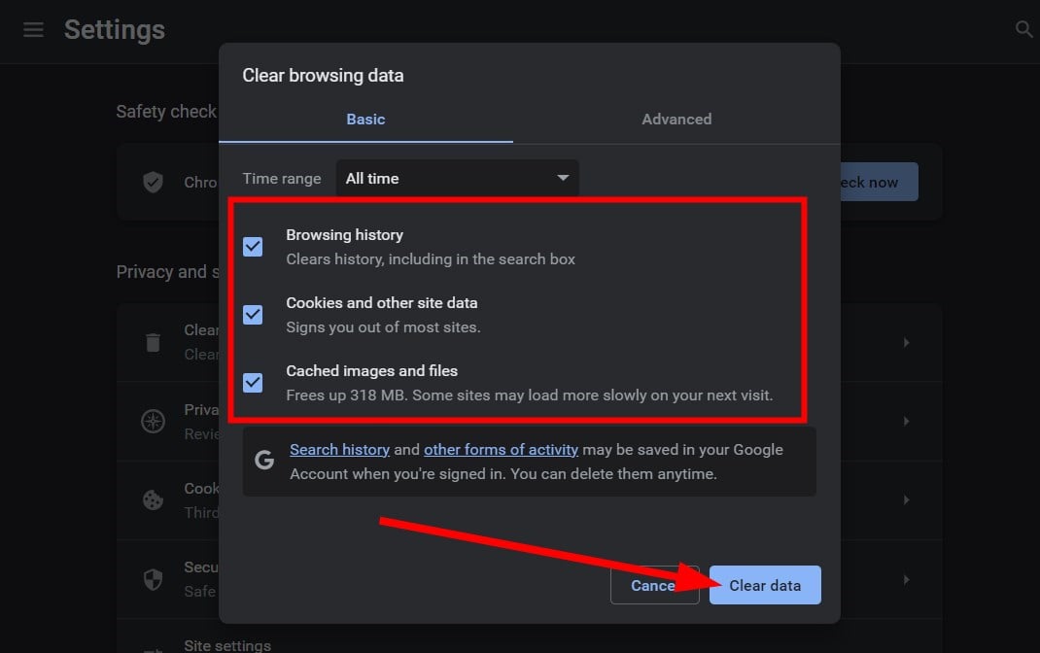Disable the Cached images and files checkbox

click(x=253, y=383)
